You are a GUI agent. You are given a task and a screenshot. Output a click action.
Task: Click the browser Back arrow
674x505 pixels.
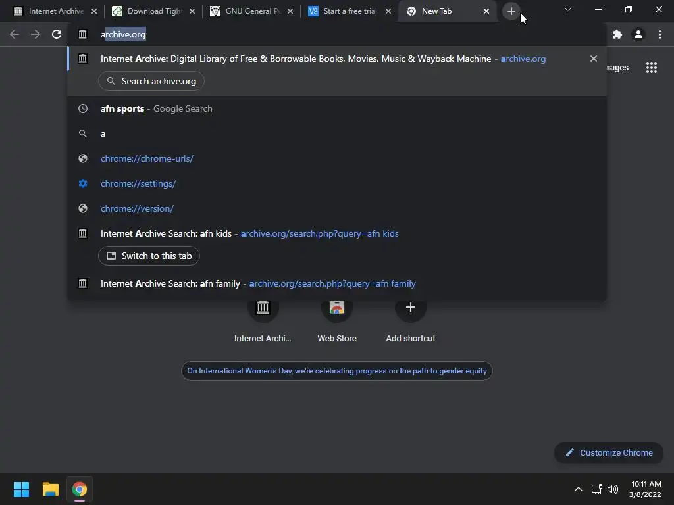[x=14, y=34]
